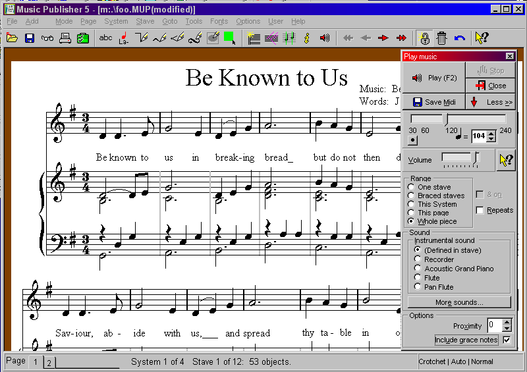Decrease Proximity with the down arrow
Image resolution: width=527 pixels, height=372 pixels.
(x=507, y=329)
